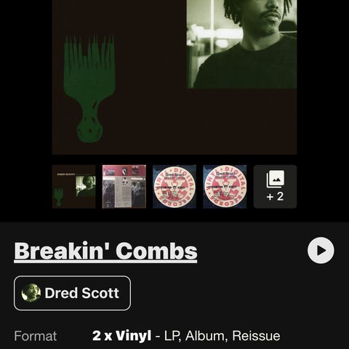
Task: View the red and grey back cover thumbnail
Action: coord(124,187)
